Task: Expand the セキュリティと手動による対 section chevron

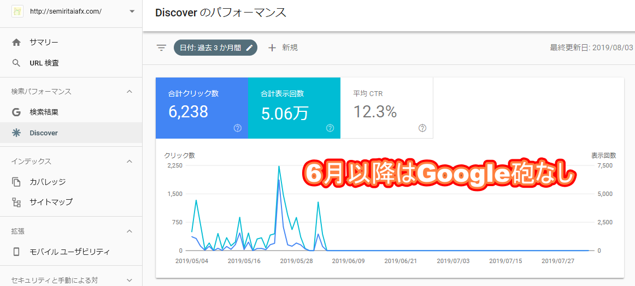Action: tap(130, 280)
